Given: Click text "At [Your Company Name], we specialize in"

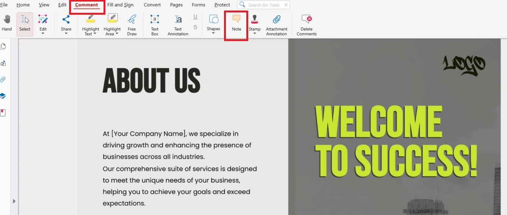Looking at the screenshot, I should [171, 134].
